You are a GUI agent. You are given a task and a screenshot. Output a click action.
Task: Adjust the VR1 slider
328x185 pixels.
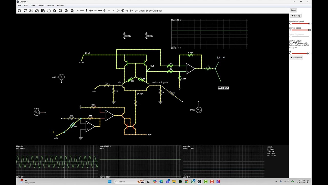coord(300,53)
